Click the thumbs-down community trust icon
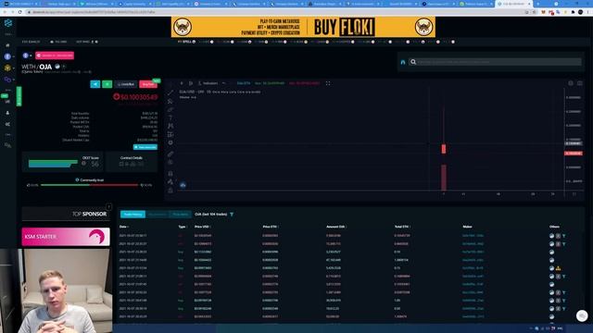The image size is (593, 333). (142, 185)
